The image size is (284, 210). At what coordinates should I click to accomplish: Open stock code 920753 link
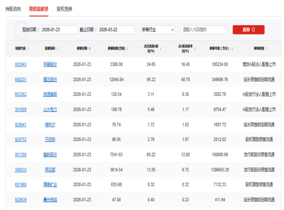21,139
